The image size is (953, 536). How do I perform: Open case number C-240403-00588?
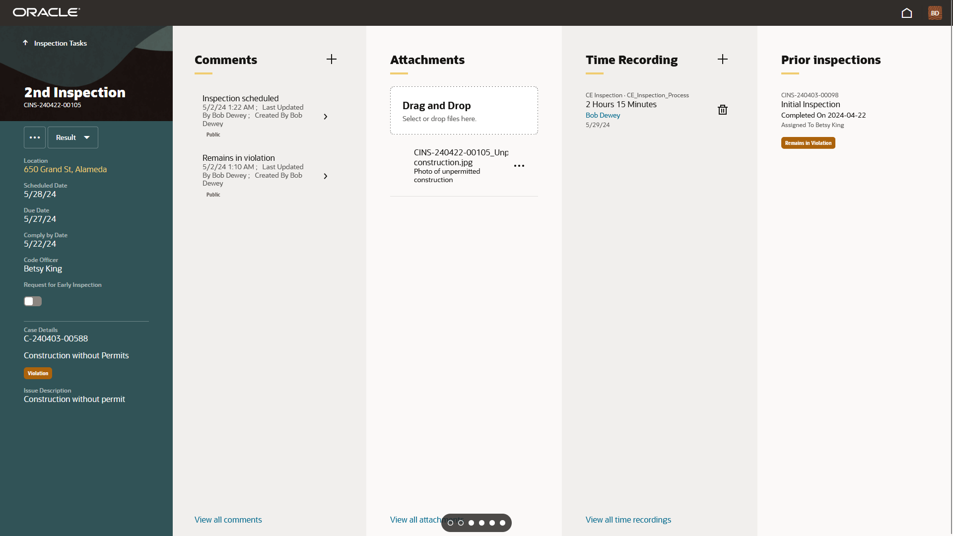click(56, 338)
